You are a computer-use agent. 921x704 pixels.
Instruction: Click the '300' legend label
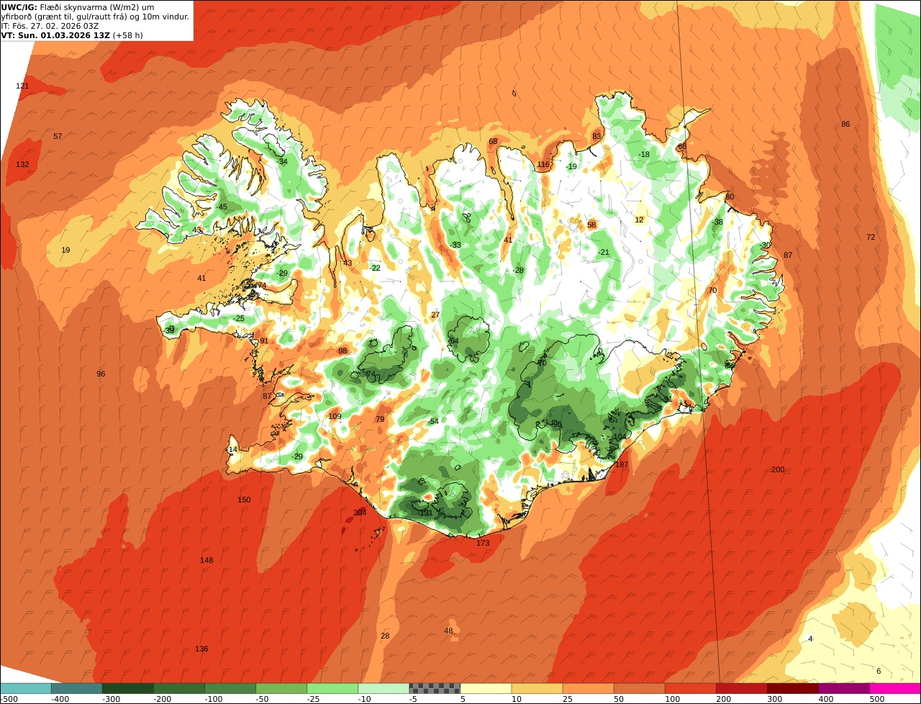pos(774,699)
